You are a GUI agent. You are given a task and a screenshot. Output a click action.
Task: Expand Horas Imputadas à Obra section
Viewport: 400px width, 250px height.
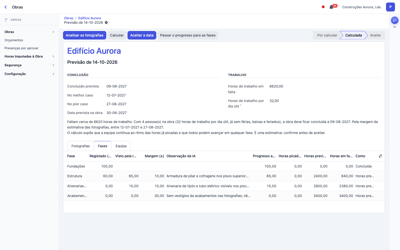(29, 56)
